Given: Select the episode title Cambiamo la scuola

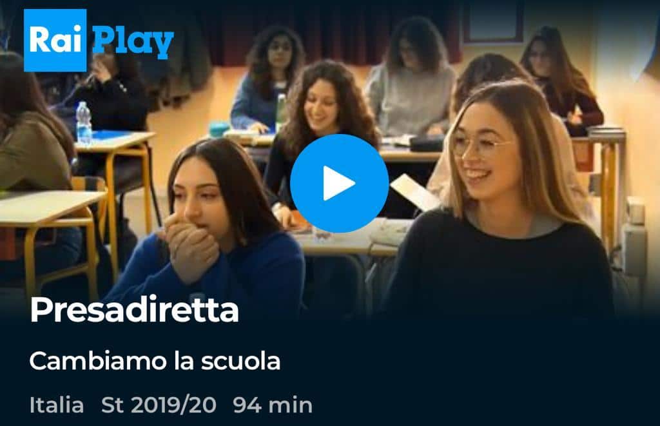Looking at the screenshot, I should 155,361.
